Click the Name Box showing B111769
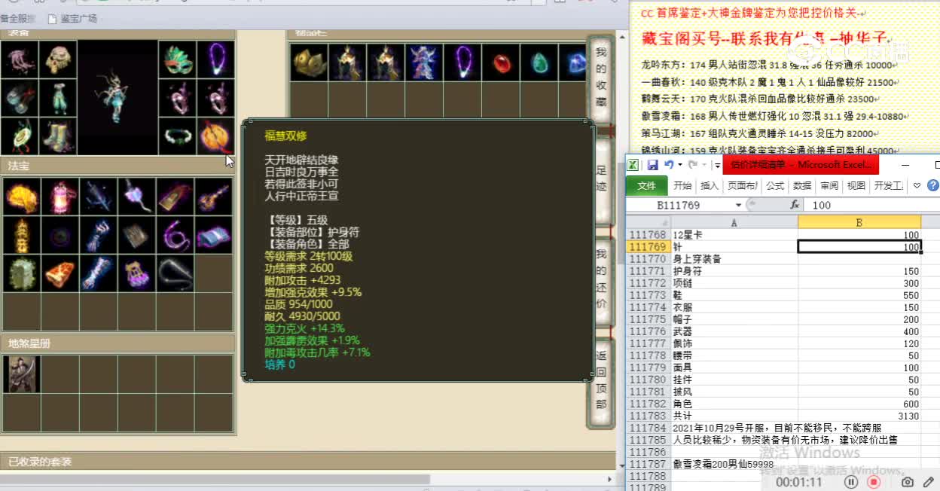 (x=679, y=205)
